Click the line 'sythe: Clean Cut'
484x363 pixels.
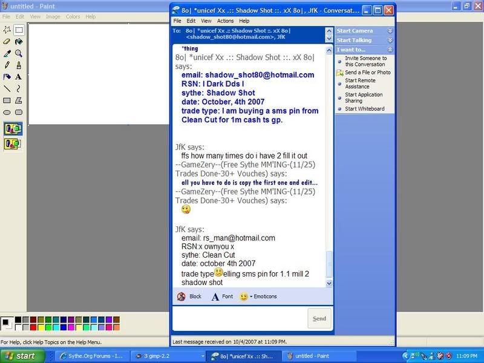click(x=208, y=255)
